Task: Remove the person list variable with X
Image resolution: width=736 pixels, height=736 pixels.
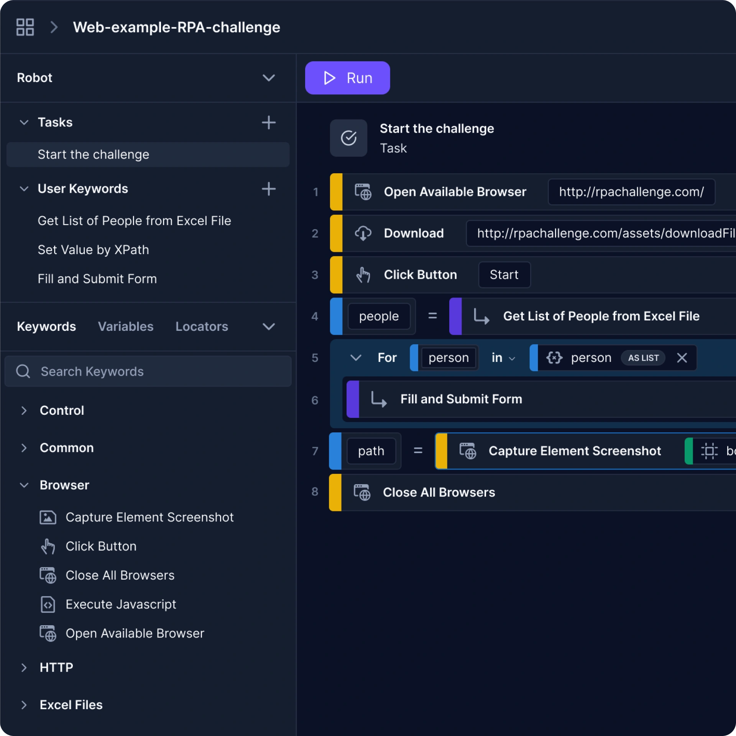Action: pyautogui.click(x=682, y=358)
